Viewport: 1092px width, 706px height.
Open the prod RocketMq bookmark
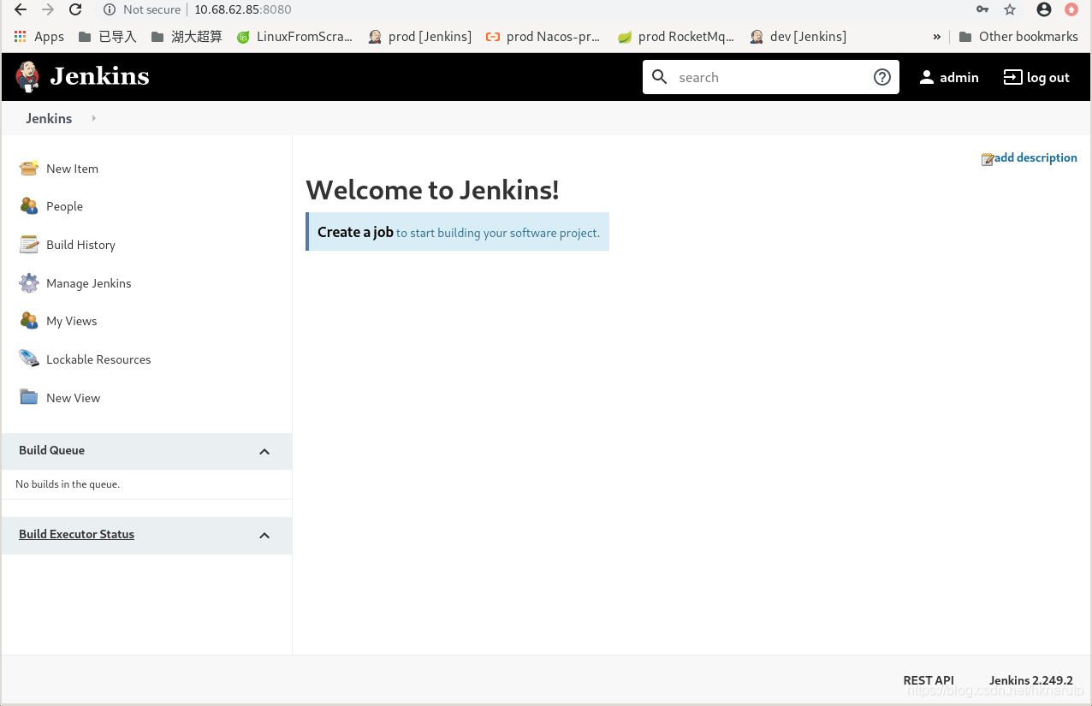tap(676, 36)
